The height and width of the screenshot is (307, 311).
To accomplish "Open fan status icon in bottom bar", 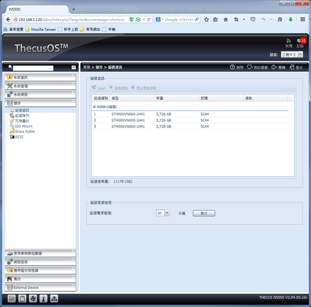I will [33, 299].
